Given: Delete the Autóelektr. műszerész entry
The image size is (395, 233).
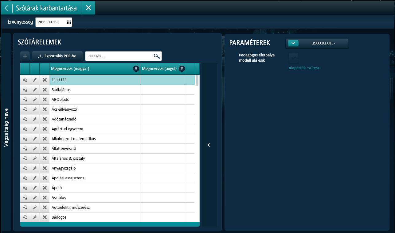Looking at the screenshot, I should [x=45, y=208].
